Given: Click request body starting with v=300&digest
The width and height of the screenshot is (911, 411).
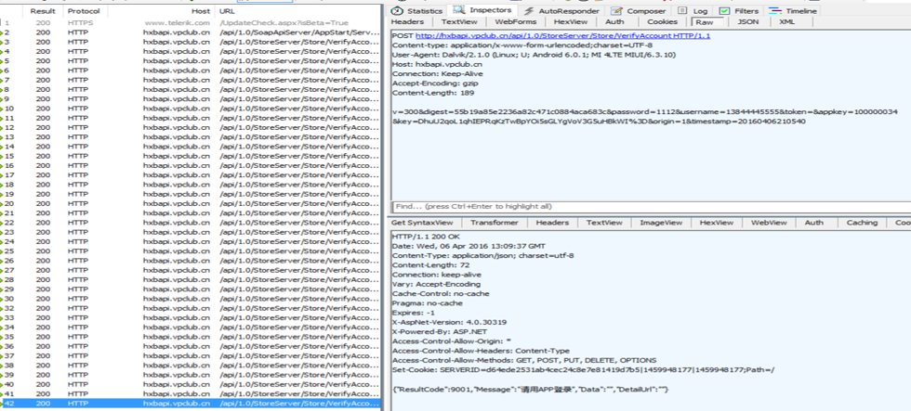Looking at the screenshot, I should [645, 117].
